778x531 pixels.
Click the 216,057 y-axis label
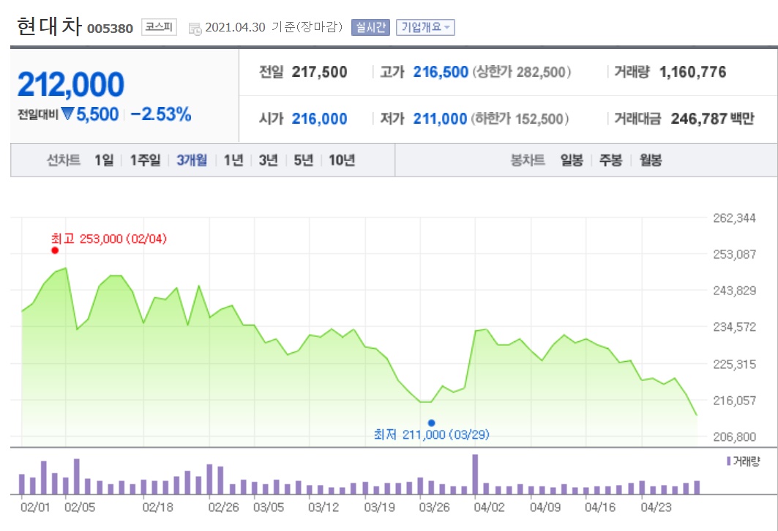point(734,401)
